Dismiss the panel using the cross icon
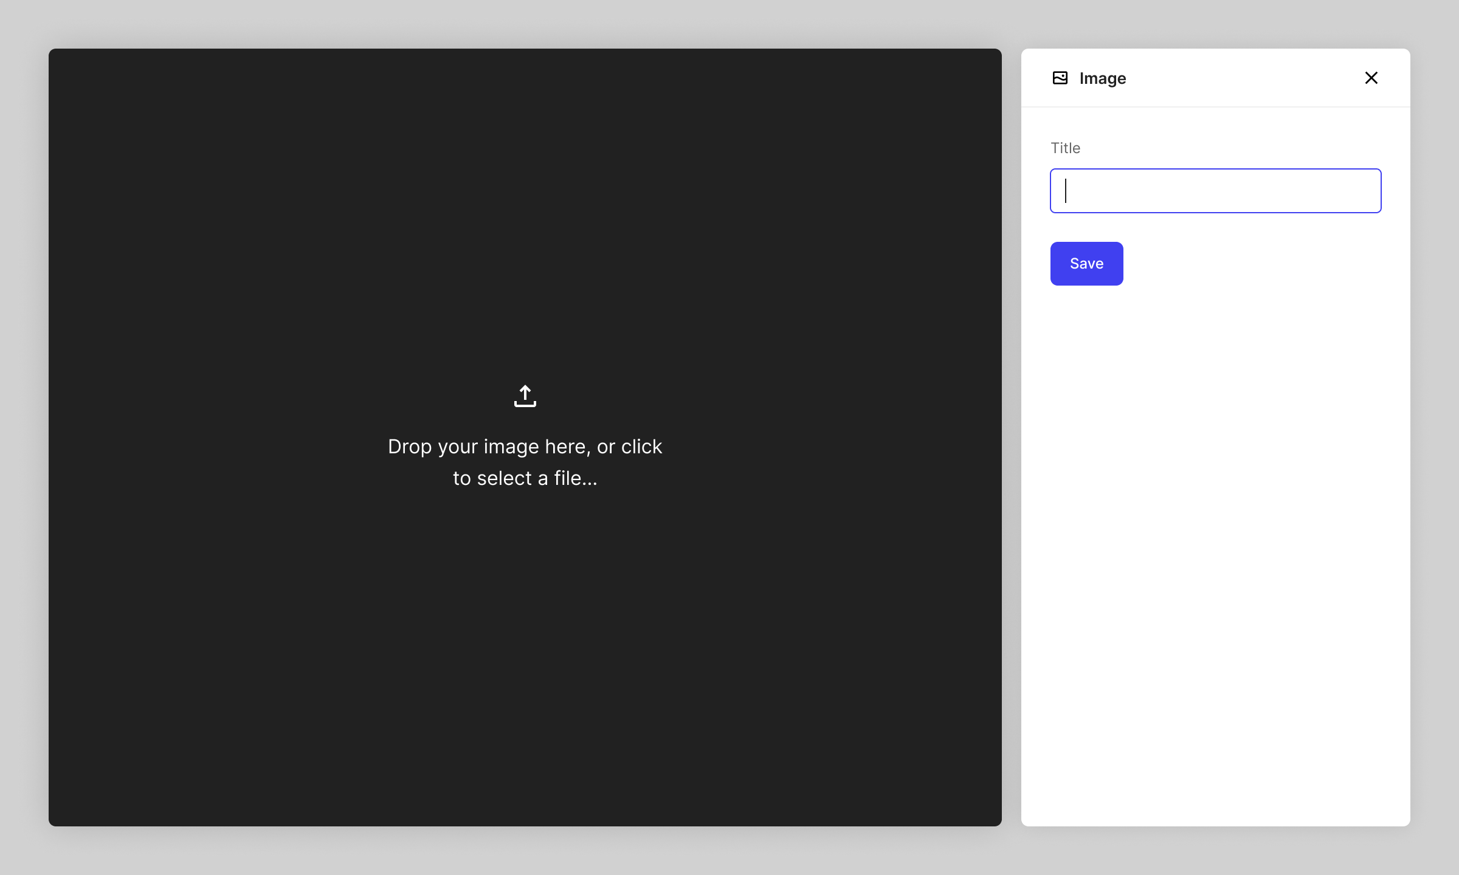 1371,78
